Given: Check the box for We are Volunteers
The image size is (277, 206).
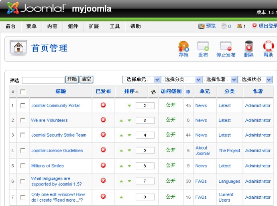Looking at the screenshot, I should pyautogui.click(x=23, y=120).
